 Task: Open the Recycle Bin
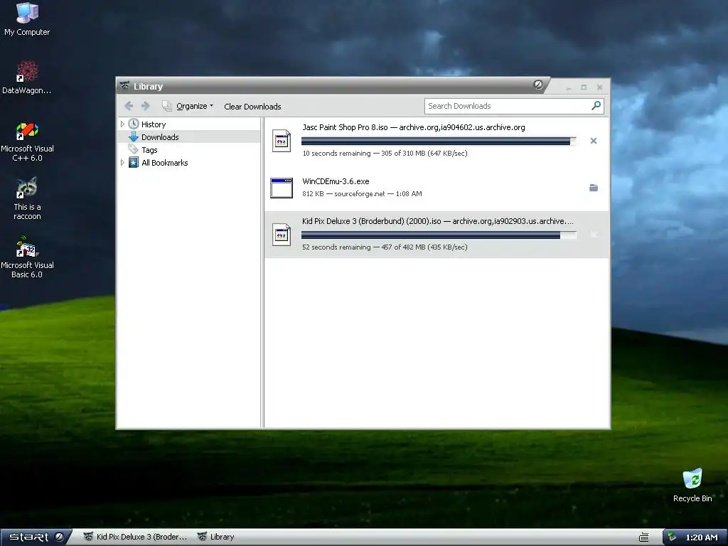pyautogui.click(x=692, y=485)
